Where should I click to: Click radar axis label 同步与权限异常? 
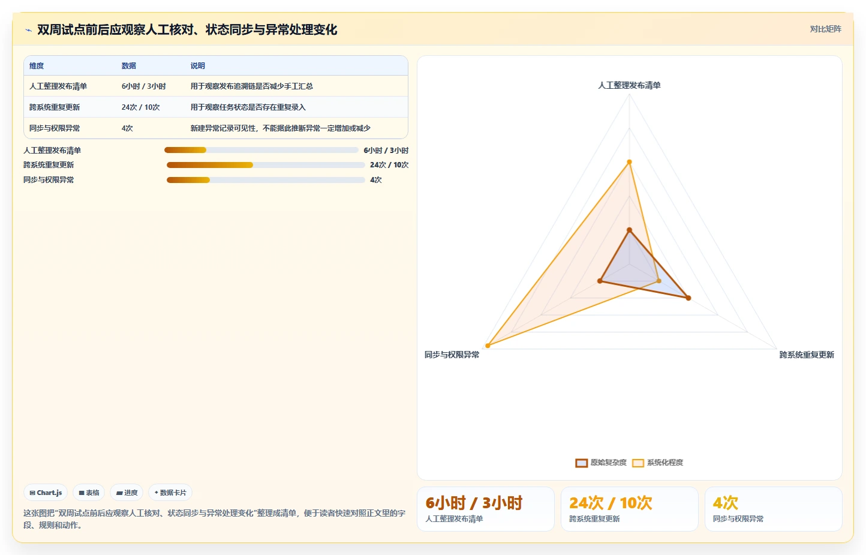[452, 355]
